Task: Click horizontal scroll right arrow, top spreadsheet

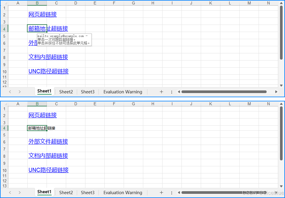Action: point(276,92)
